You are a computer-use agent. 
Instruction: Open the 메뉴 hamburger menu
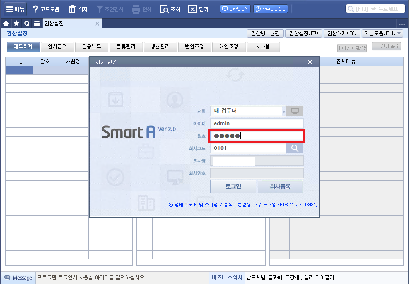(x=15, y=9)
